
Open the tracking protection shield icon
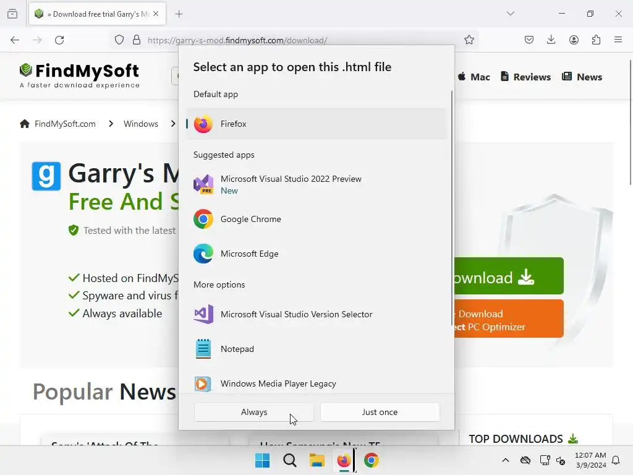pyautogui.click(x=119, y=40)
